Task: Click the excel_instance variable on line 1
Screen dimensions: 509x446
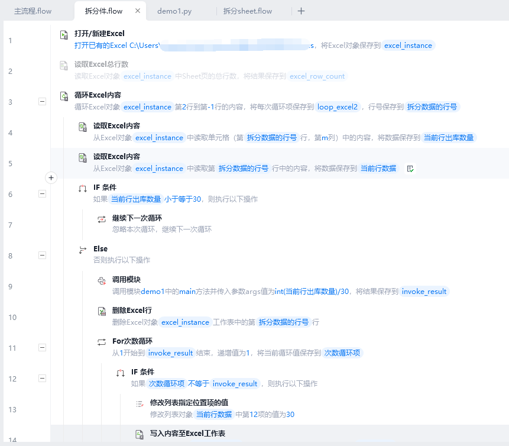Action: coord(408,46)
